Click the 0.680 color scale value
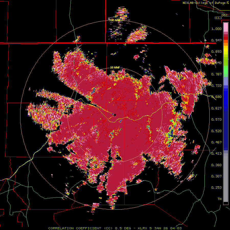 point(216,97)
